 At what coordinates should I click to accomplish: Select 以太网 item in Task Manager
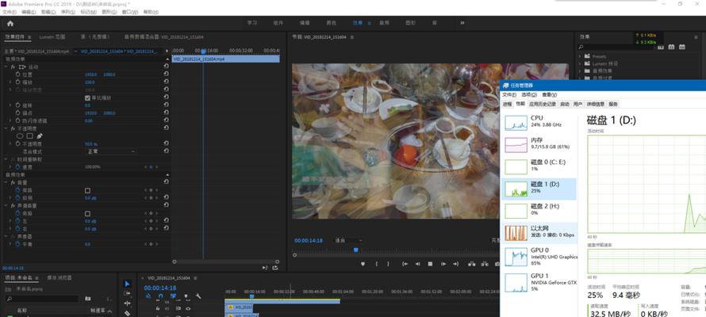[539, 232]
